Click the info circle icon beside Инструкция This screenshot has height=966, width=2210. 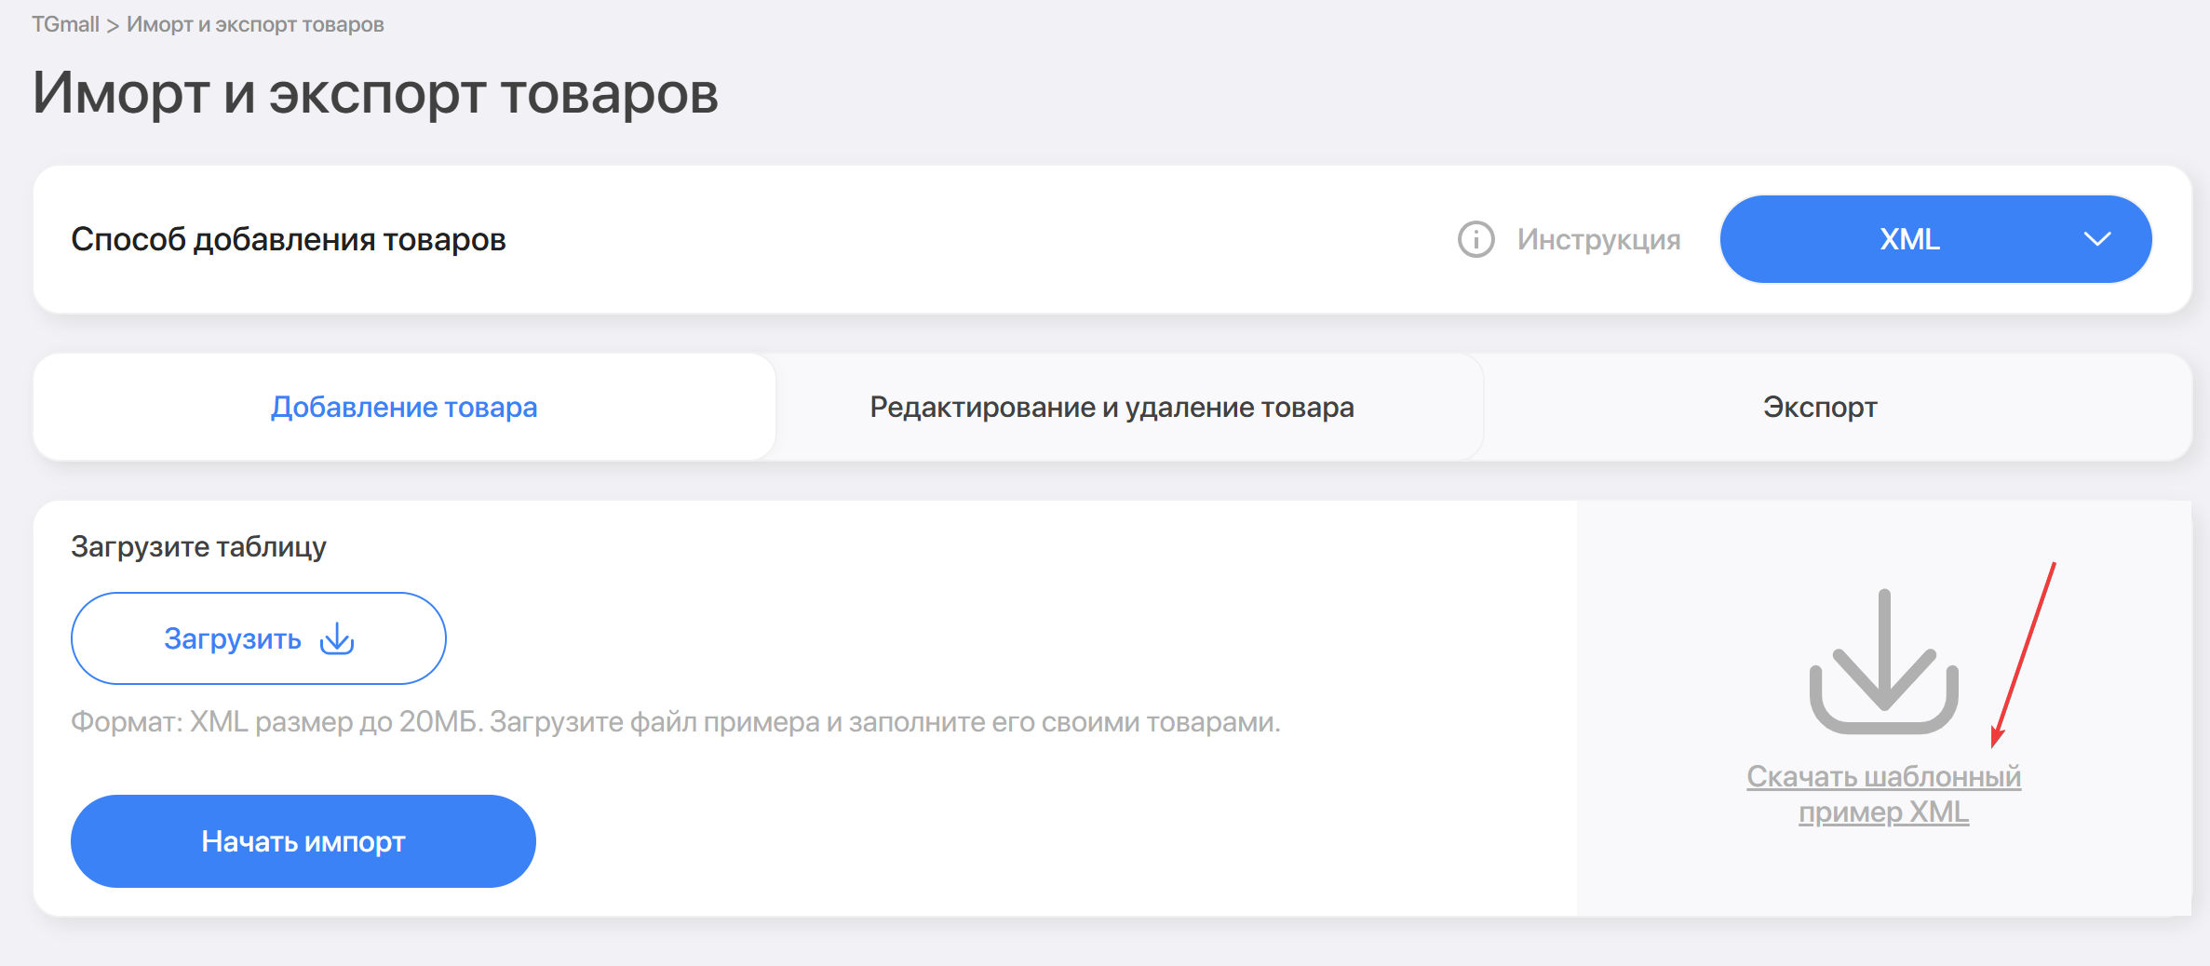[1476, 239]
